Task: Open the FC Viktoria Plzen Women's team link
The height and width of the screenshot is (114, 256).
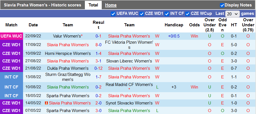Action: tap(129, 45)
